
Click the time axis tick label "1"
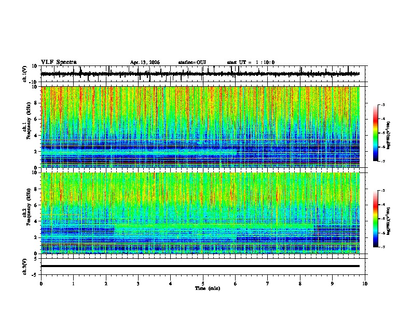point(73,284)
